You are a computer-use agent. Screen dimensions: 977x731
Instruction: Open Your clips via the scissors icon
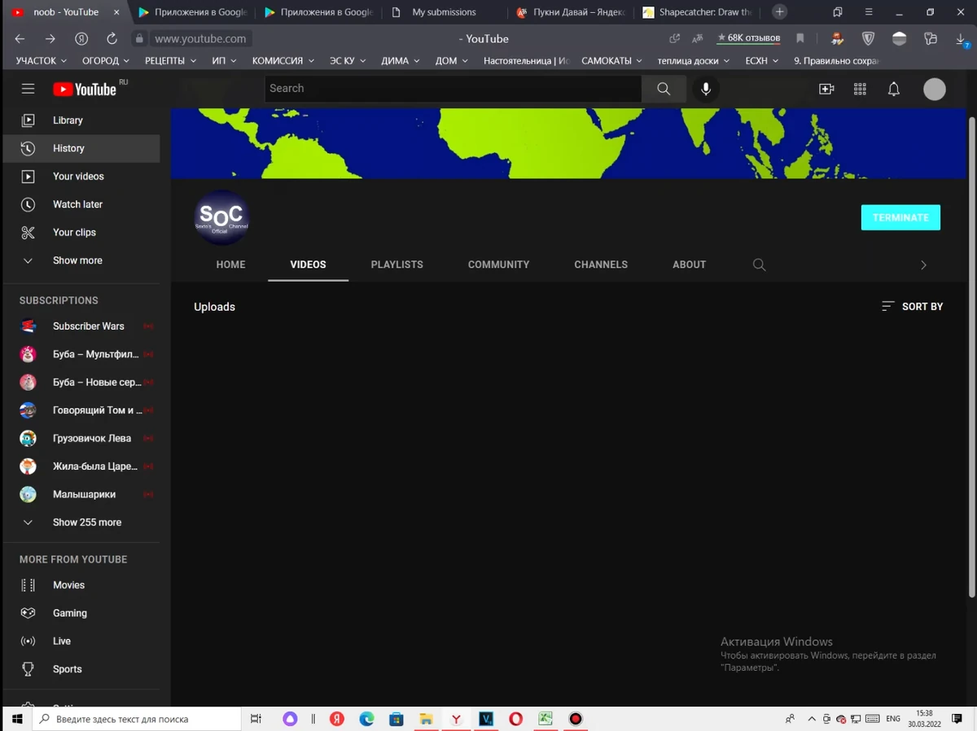(28, 232)
